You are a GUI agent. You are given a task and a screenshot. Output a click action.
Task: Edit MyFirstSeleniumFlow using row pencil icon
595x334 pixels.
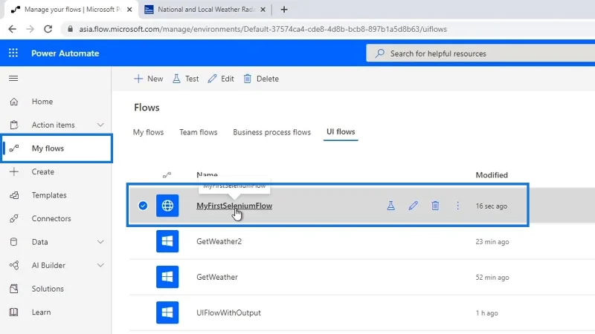tap(414, 206)
